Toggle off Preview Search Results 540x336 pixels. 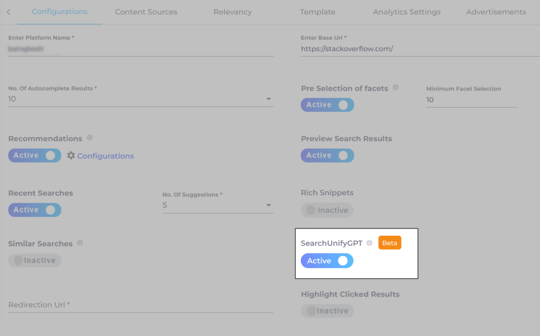point(327,155)
